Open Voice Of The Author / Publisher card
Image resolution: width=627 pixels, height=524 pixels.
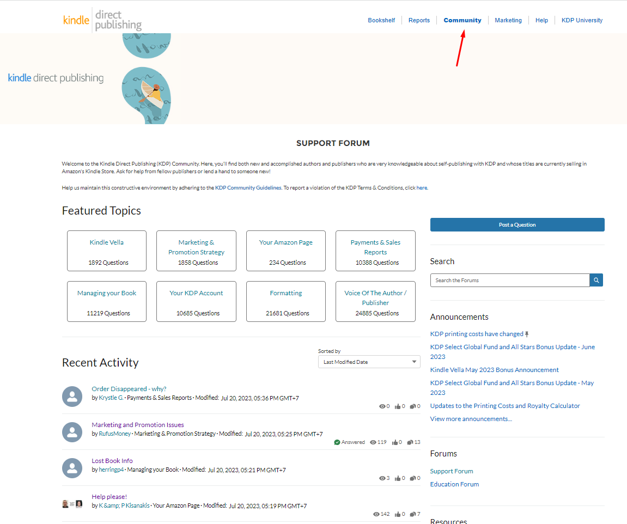coord(375,302)
